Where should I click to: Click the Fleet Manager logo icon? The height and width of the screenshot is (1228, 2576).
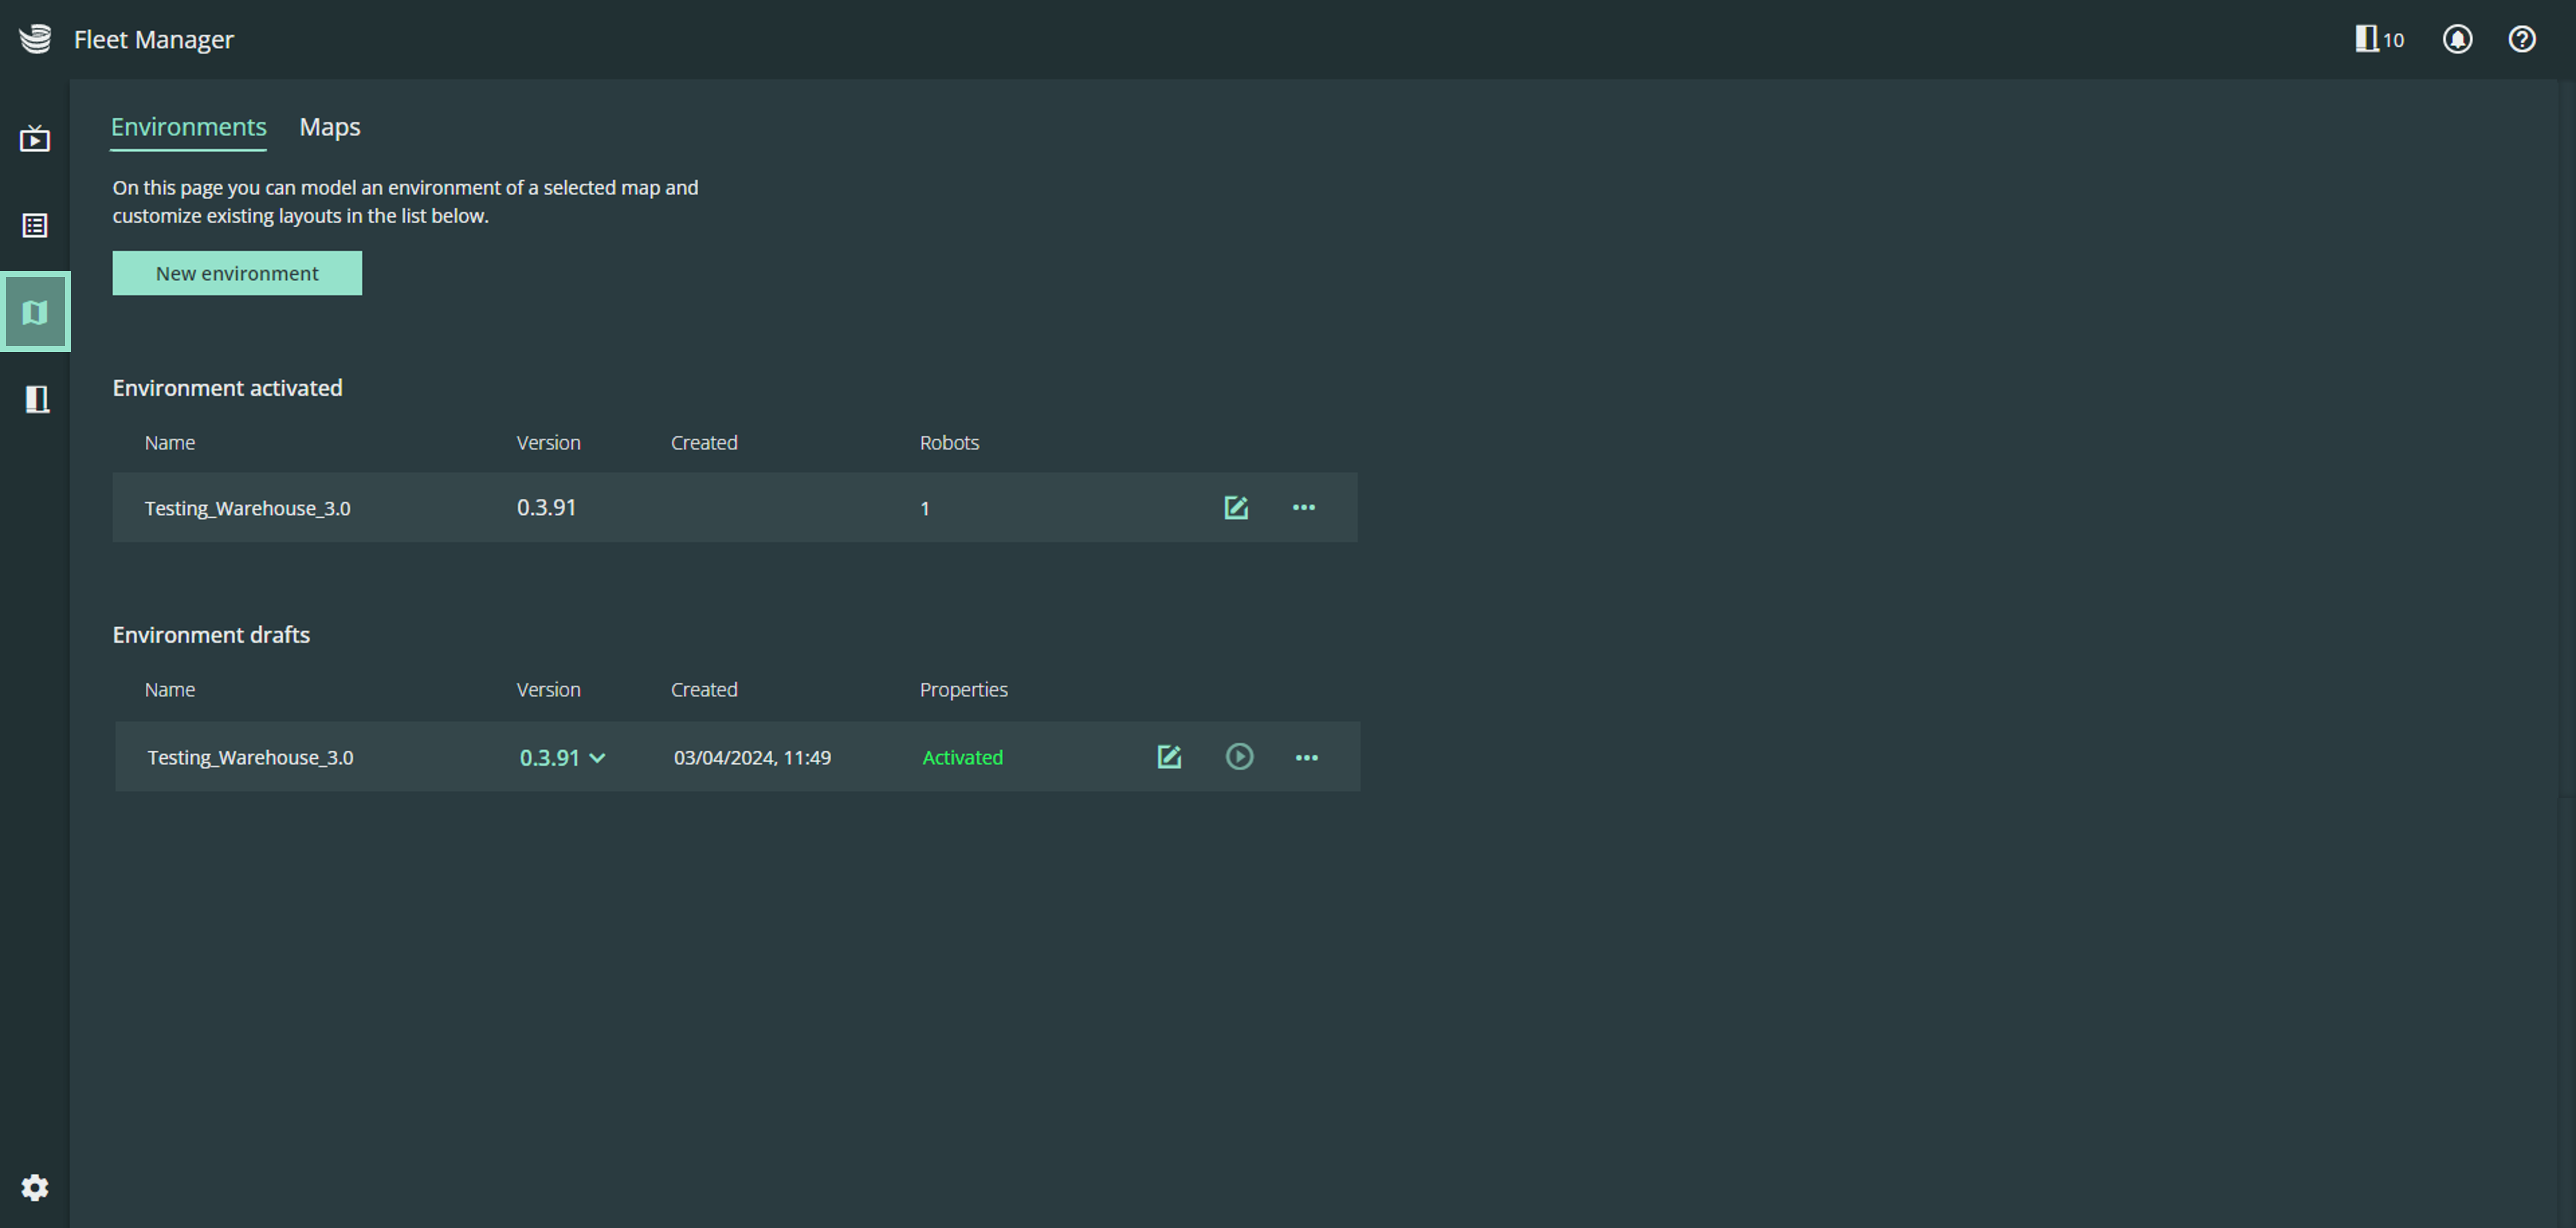[35, 39]
